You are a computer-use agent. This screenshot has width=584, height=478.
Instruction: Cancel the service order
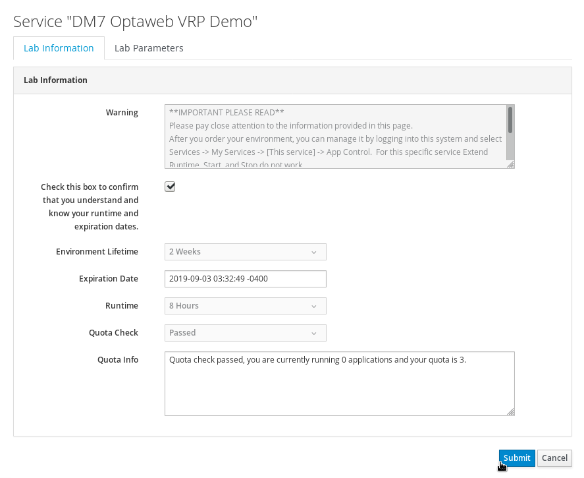(554, 458)
